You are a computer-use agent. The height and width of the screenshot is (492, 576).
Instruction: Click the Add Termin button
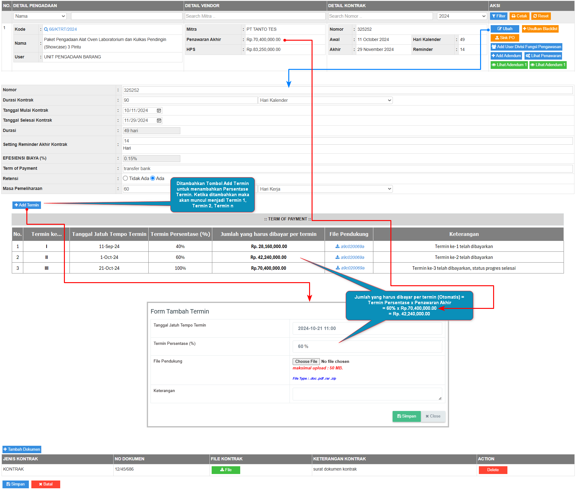27,205
